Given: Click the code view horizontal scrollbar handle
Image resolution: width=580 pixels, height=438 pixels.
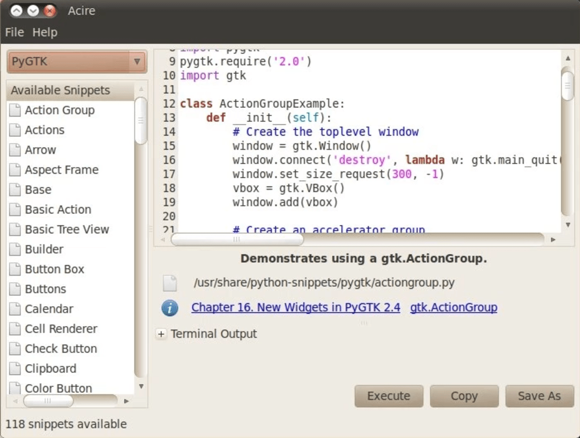Looking at the screenshot, I should [x=237, y=240].
